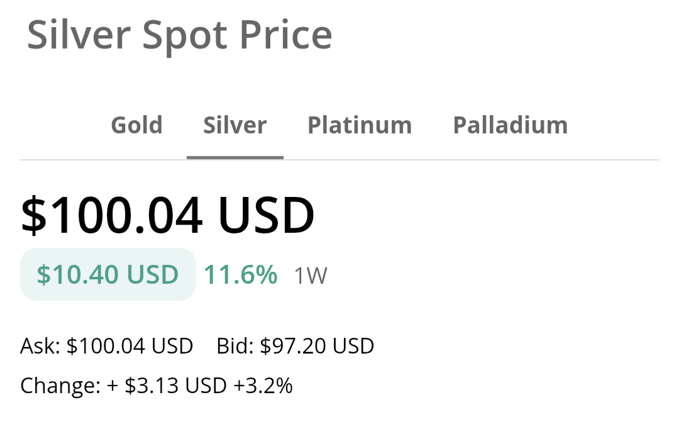Click the bid value $97.20 USD

coord(317,346)
